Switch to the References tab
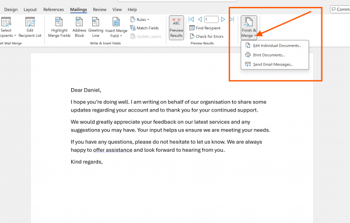Image resolution: width=350 pixels, height=223 pixels. tap(53, 9)
